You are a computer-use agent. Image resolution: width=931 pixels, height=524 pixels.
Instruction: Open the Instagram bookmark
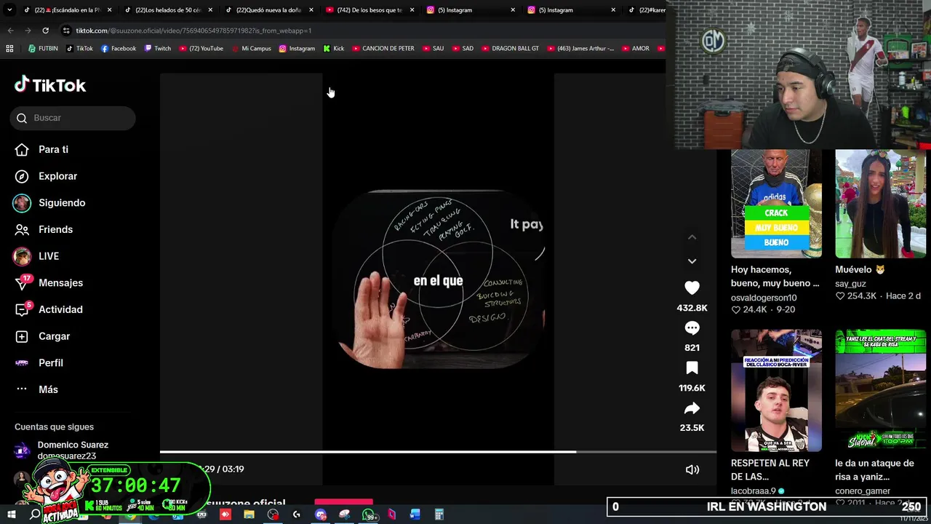click(297, 49)
